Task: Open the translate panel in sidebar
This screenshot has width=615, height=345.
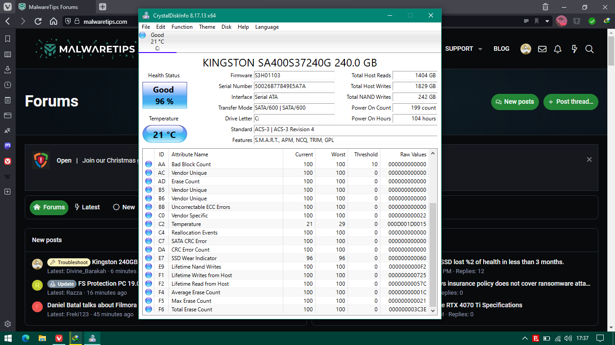Action: pyautogui.click(x=8, y=131)
